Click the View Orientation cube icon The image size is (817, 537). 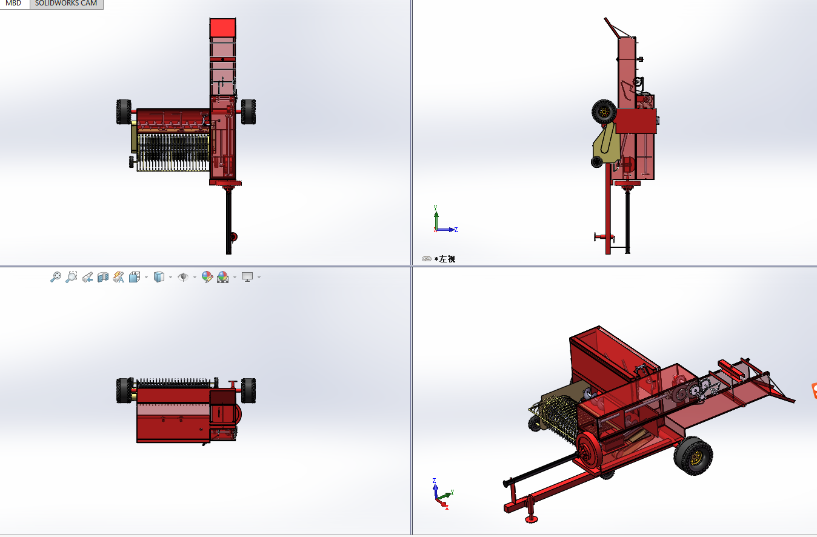(135, 277)
